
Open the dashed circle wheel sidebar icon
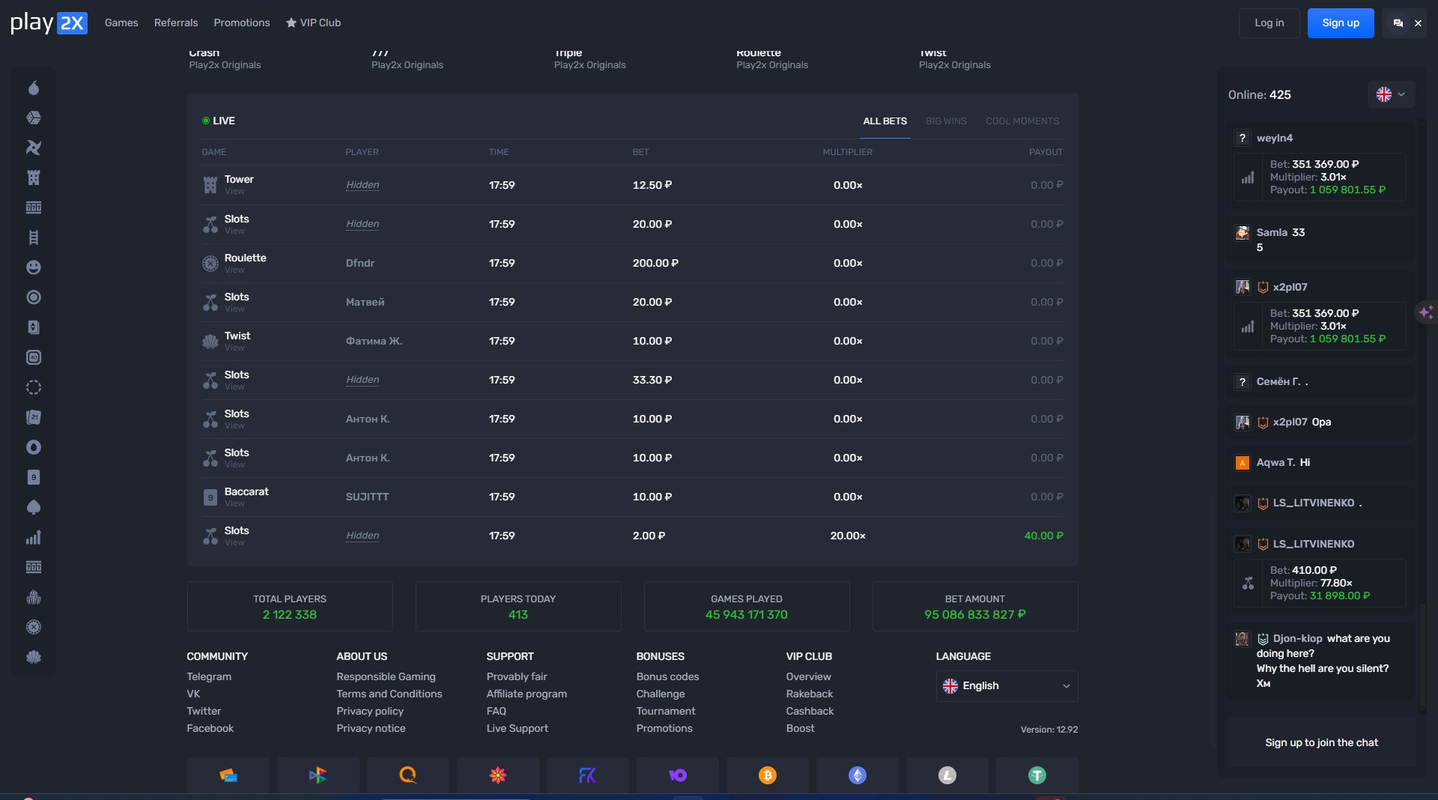coord(34,387)
